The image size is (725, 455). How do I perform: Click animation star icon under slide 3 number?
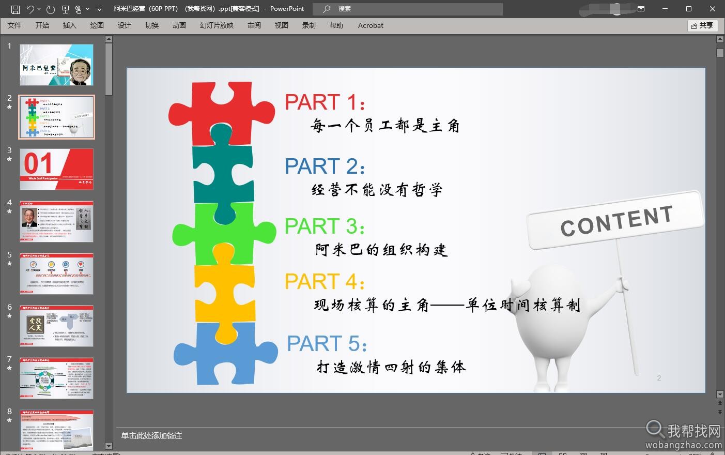(x=9, y=159)
